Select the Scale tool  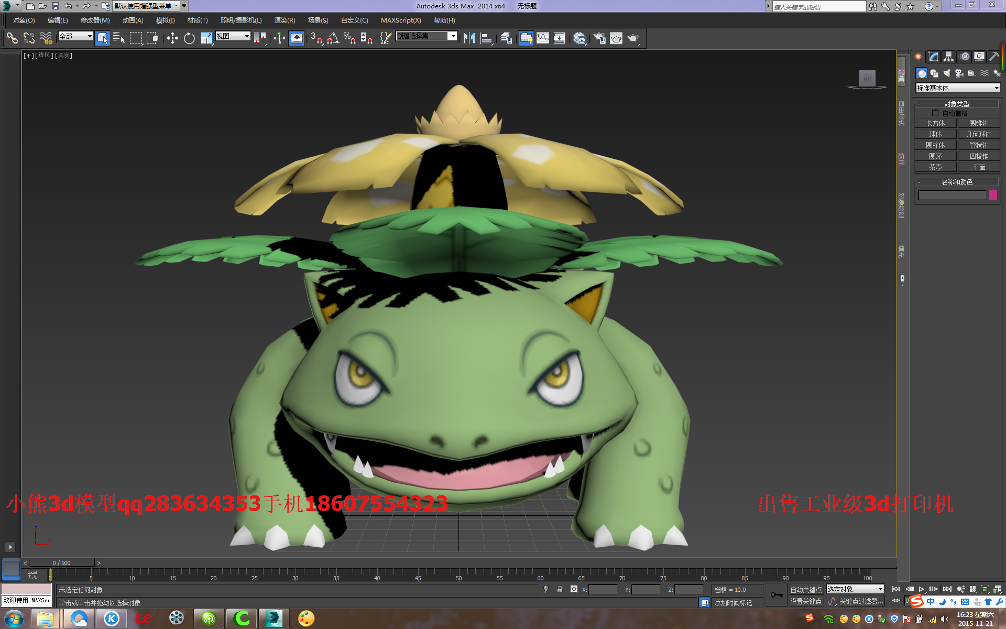(206, 38)
